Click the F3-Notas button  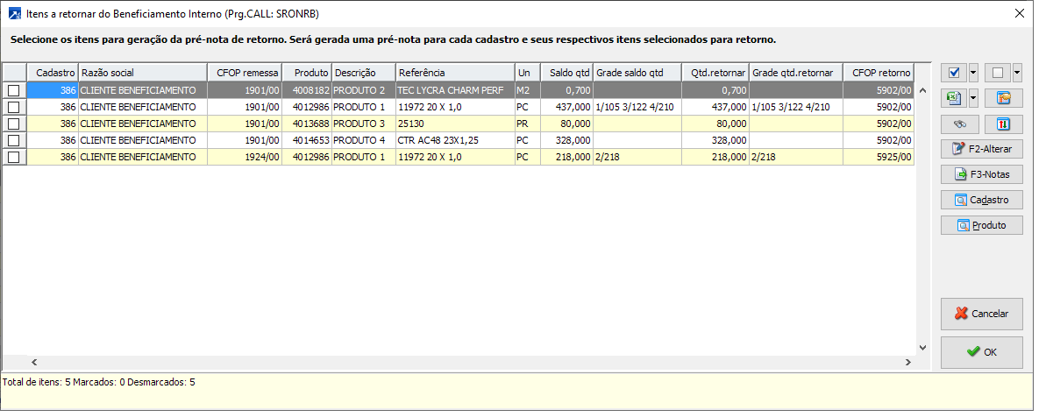pyautogui.click(x=981, y=174)
